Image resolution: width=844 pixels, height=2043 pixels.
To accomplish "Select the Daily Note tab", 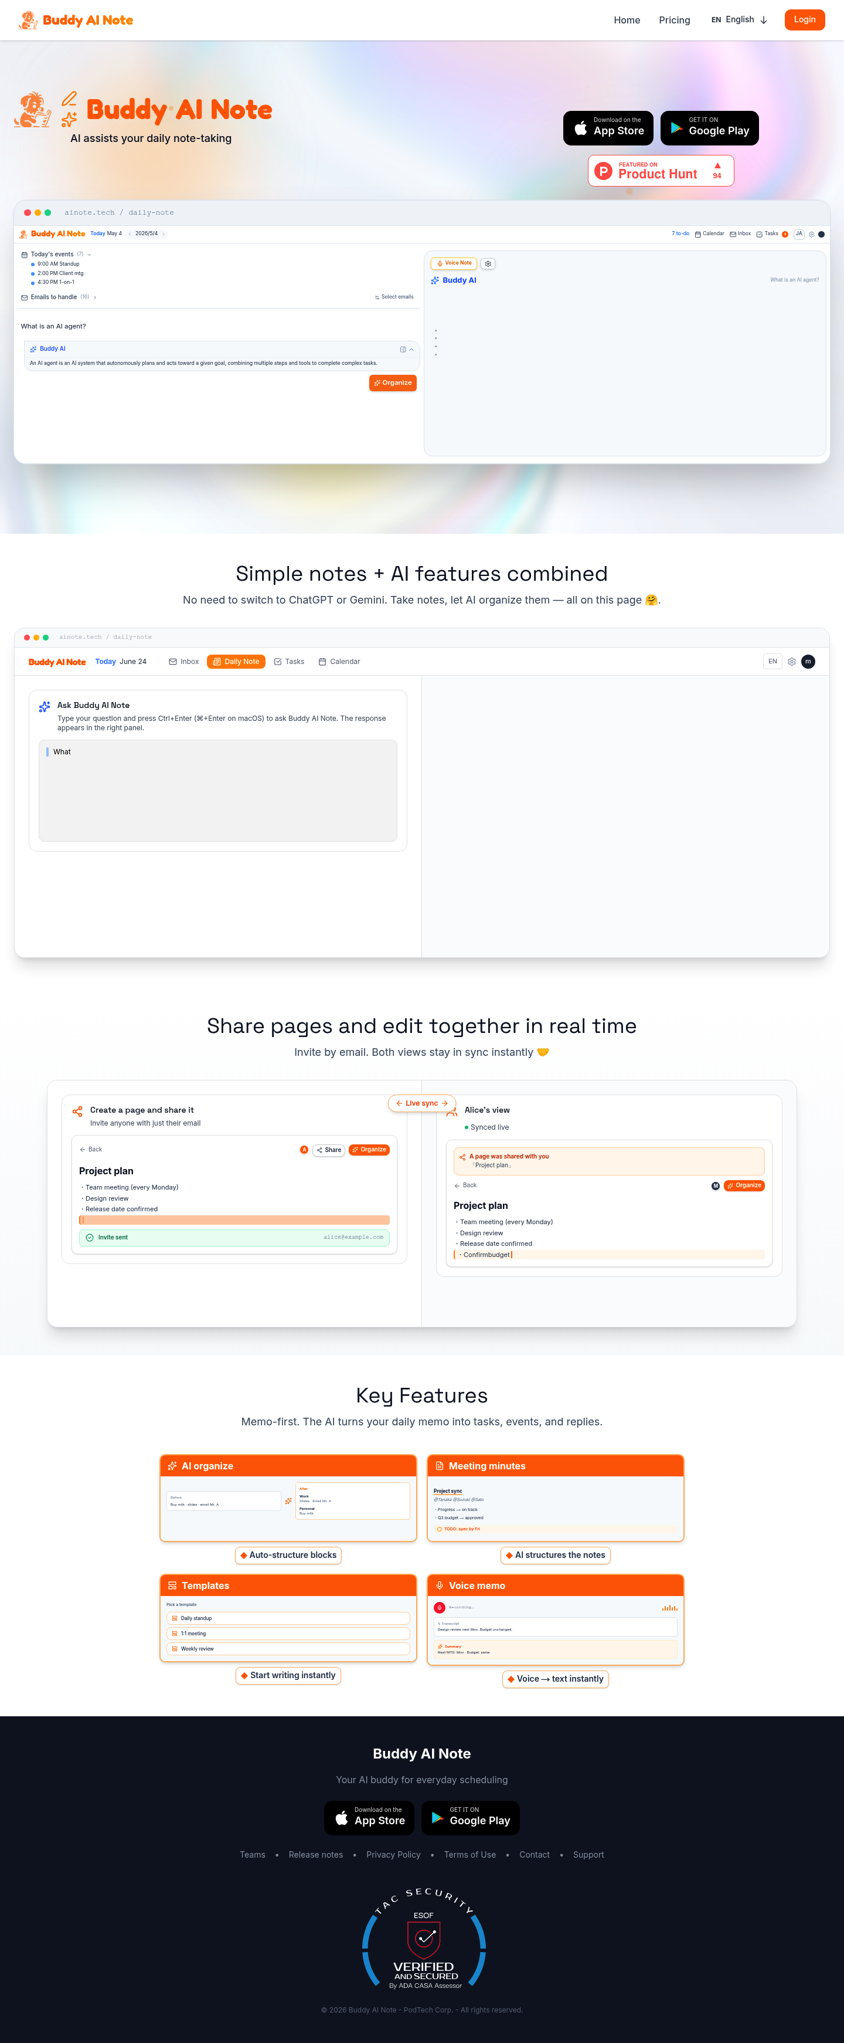I will (x=236, y=662).
